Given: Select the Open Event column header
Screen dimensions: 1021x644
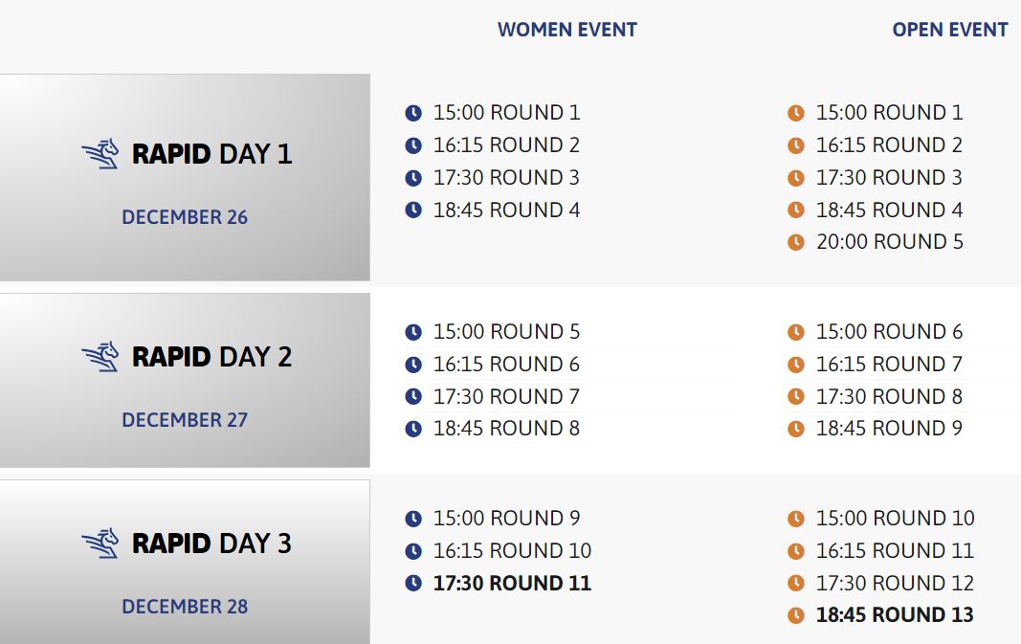Looking at the screenshot, I should pyautogui.click(x=950, y=30).
